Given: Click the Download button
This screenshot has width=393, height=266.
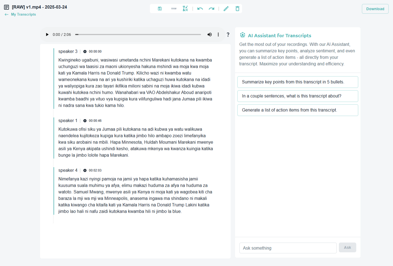Looking at the screenshot, I should point(375,9).
